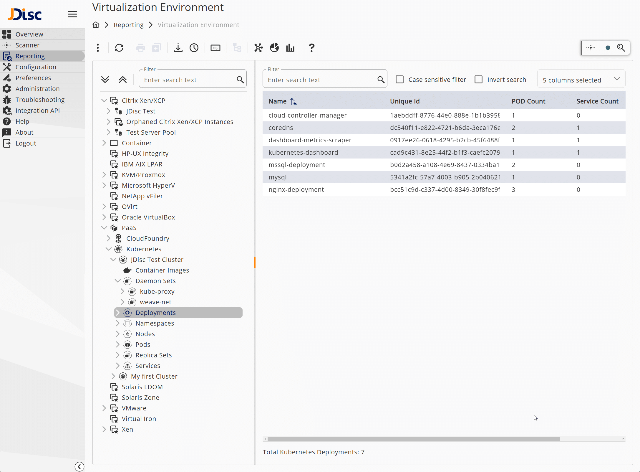640x472 pixels.
Task: Enable the Invert search checkbox
Action: coord(478,79)
